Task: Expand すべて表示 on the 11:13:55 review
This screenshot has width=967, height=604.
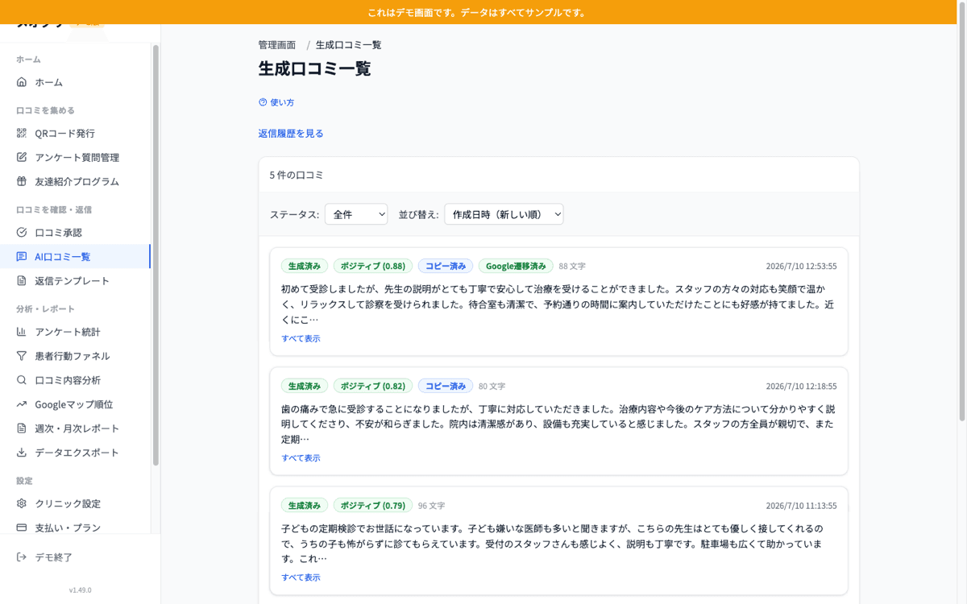Action: click(x=301, y=577)
